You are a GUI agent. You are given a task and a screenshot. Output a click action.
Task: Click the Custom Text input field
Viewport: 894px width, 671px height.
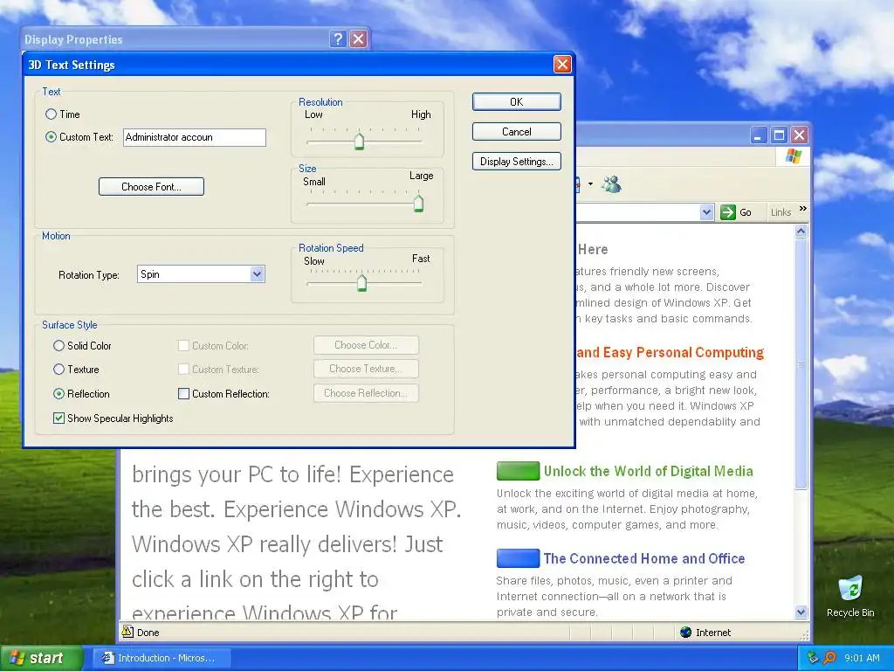[x=195, y=137]
